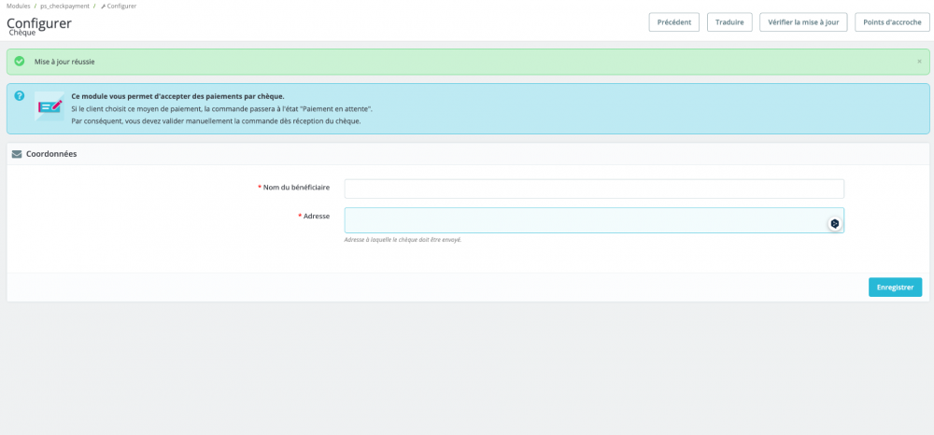Dismiss the 'Mise à jour réussie' alert
The width and height of the screenshot is (934, 435).
point(919,62)
